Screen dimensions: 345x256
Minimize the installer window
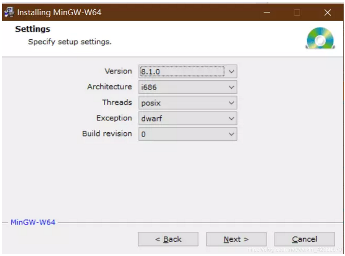pyautogui.click(x=267, y=13)
